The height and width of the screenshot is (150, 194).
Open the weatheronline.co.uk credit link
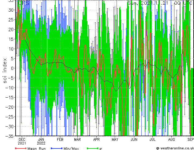pos(175,148)
